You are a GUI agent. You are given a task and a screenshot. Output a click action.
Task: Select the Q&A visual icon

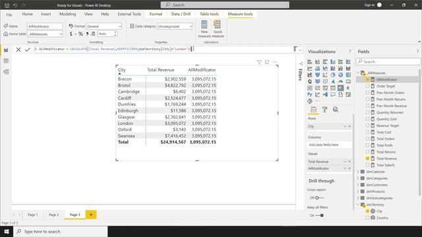(333, 95)
